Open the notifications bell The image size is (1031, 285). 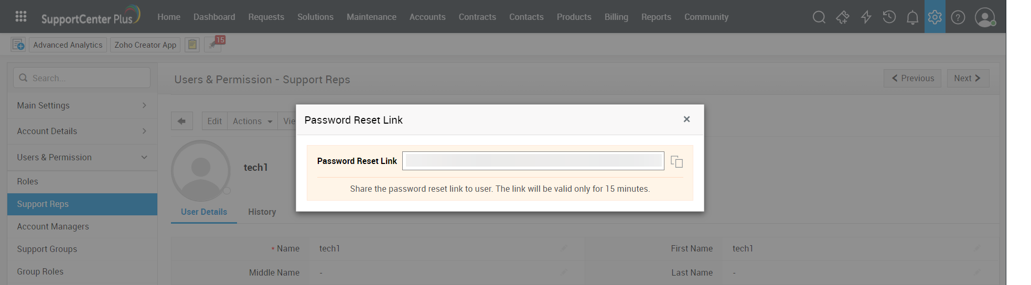point(912,17)
